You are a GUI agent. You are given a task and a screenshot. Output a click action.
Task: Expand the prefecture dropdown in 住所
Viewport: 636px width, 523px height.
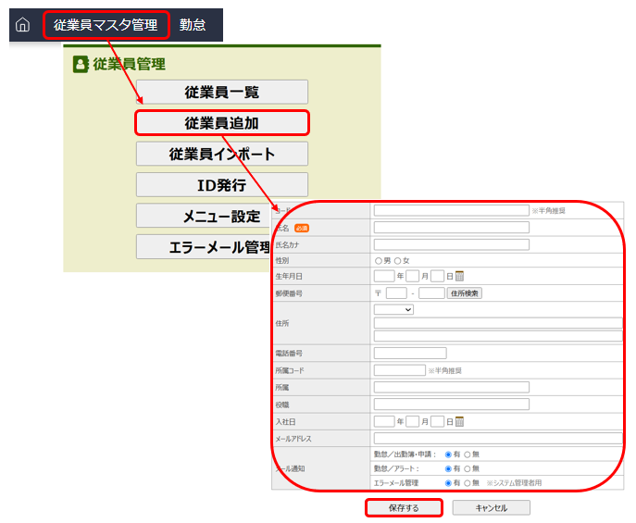393,309
